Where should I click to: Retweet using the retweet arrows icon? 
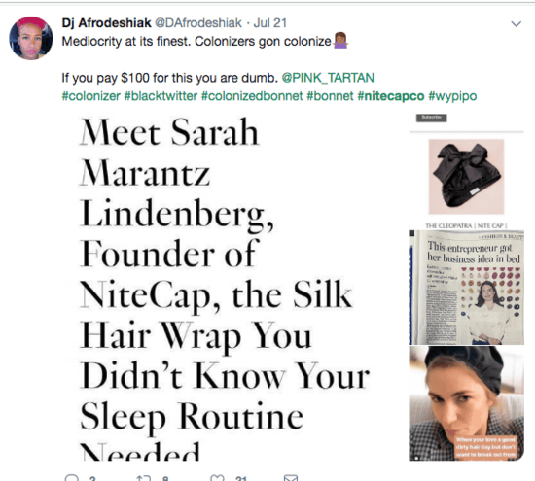[x=143, y=478]
